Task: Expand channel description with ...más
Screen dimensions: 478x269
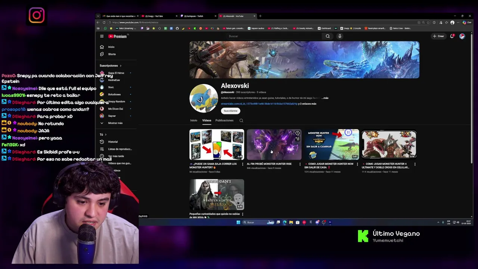Action: (x=325, y=98)
